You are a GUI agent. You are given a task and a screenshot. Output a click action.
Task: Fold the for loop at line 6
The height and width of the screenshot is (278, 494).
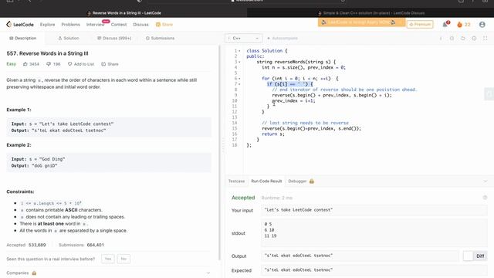pyautogui.click(x=239, y=79)
